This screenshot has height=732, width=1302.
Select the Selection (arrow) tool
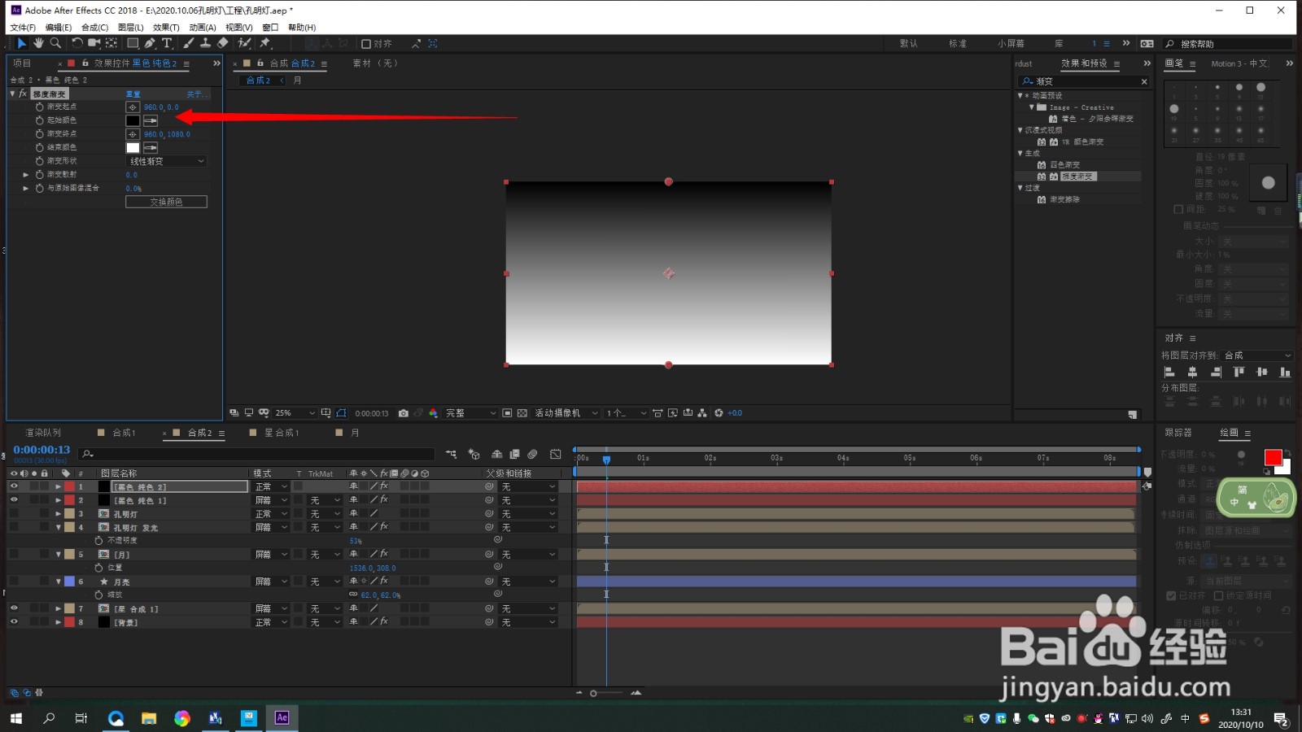tap(22, 43)
